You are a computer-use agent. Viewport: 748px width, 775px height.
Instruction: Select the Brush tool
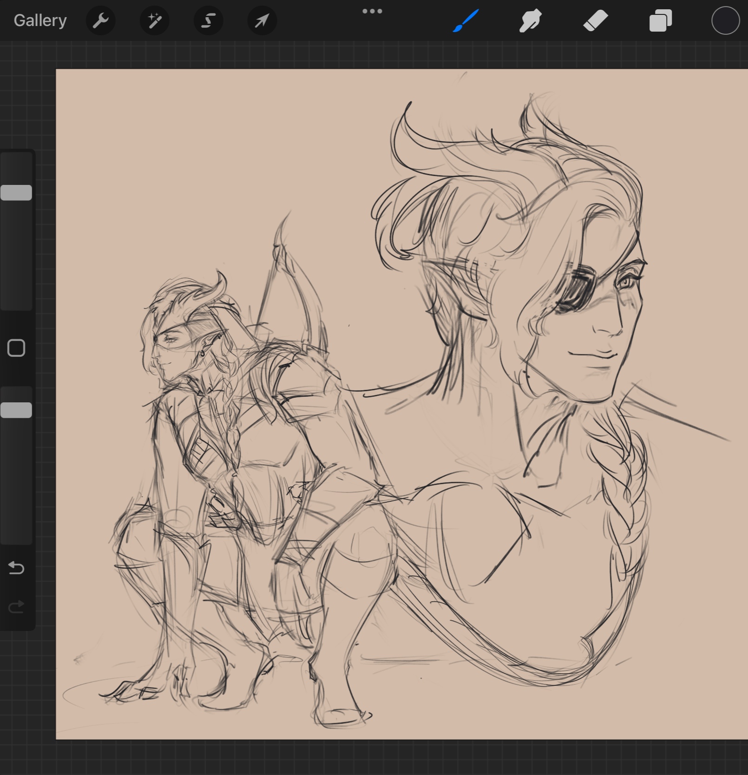466,20
